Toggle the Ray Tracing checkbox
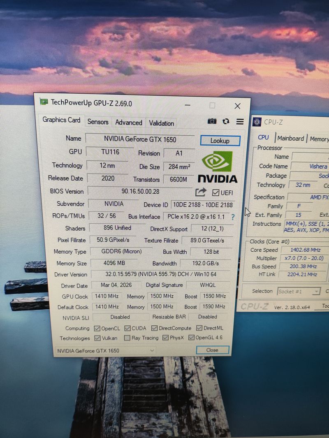The height and width of the screenshot is (438, 329). coord(127,338)
